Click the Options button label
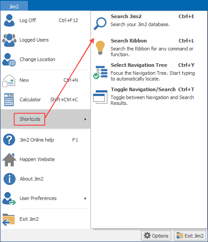Image resolution: width=208 pixels, height=242 pixels. (160, 236)
